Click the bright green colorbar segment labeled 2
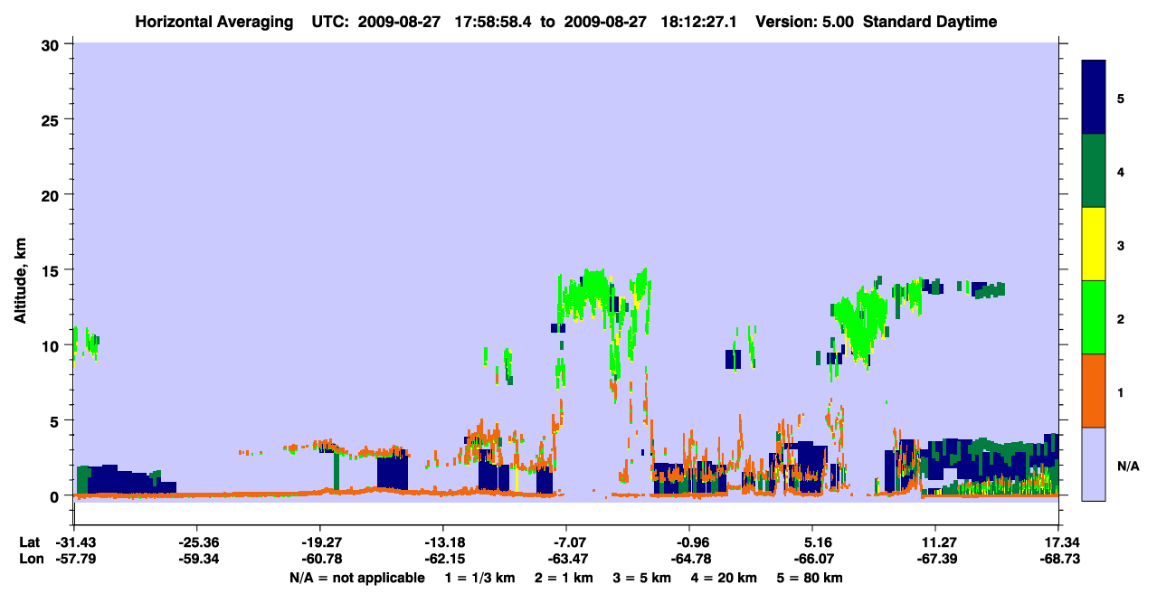Viewport: 1176px width, 603px height. coord(1094,317)
